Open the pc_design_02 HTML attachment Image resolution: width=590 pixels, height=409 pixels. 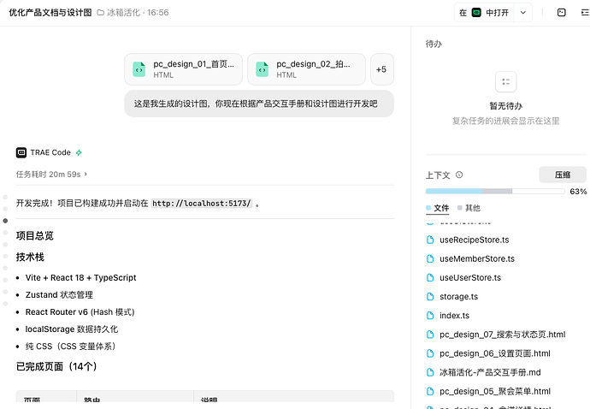[x=306, y=69]
